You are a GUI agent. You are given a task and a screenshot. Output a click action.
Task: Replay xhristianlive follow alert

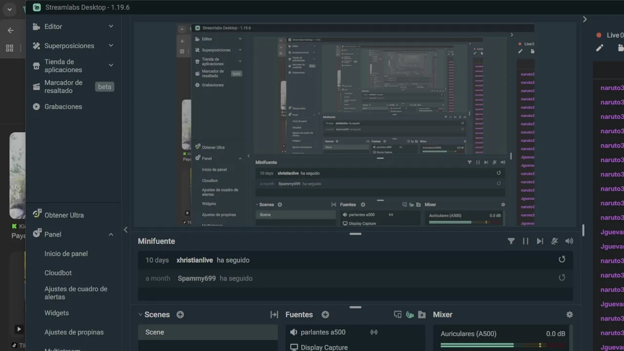[x=562, y=259]
